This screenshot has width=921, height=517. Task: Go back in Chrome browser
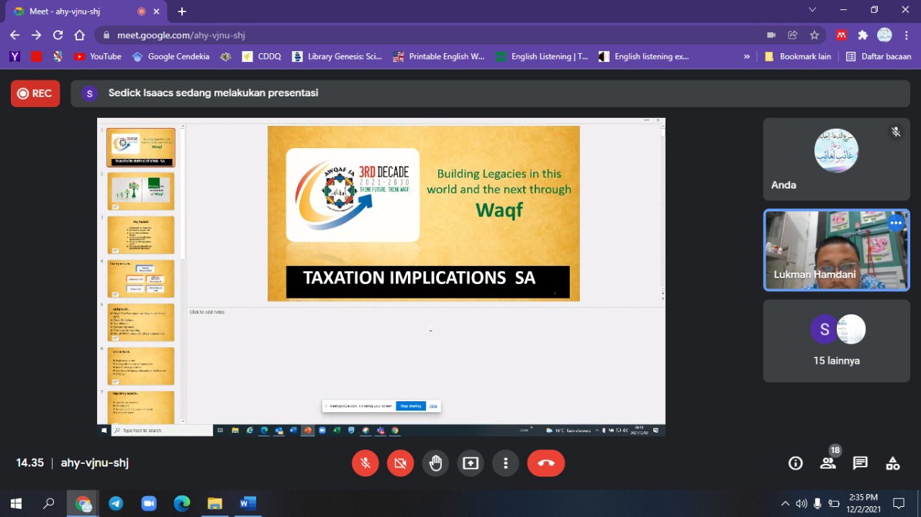(15, 35)
